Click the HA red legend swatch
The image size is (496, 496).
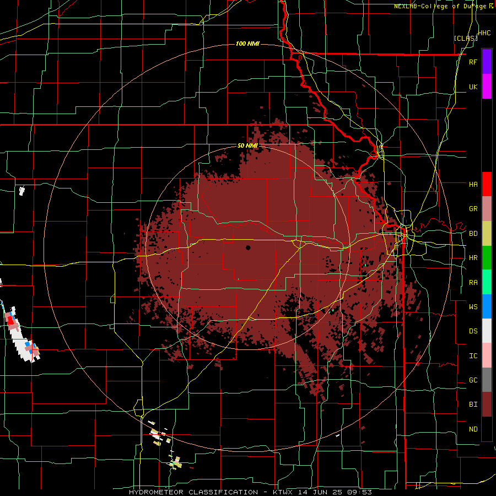pos(487,184)
